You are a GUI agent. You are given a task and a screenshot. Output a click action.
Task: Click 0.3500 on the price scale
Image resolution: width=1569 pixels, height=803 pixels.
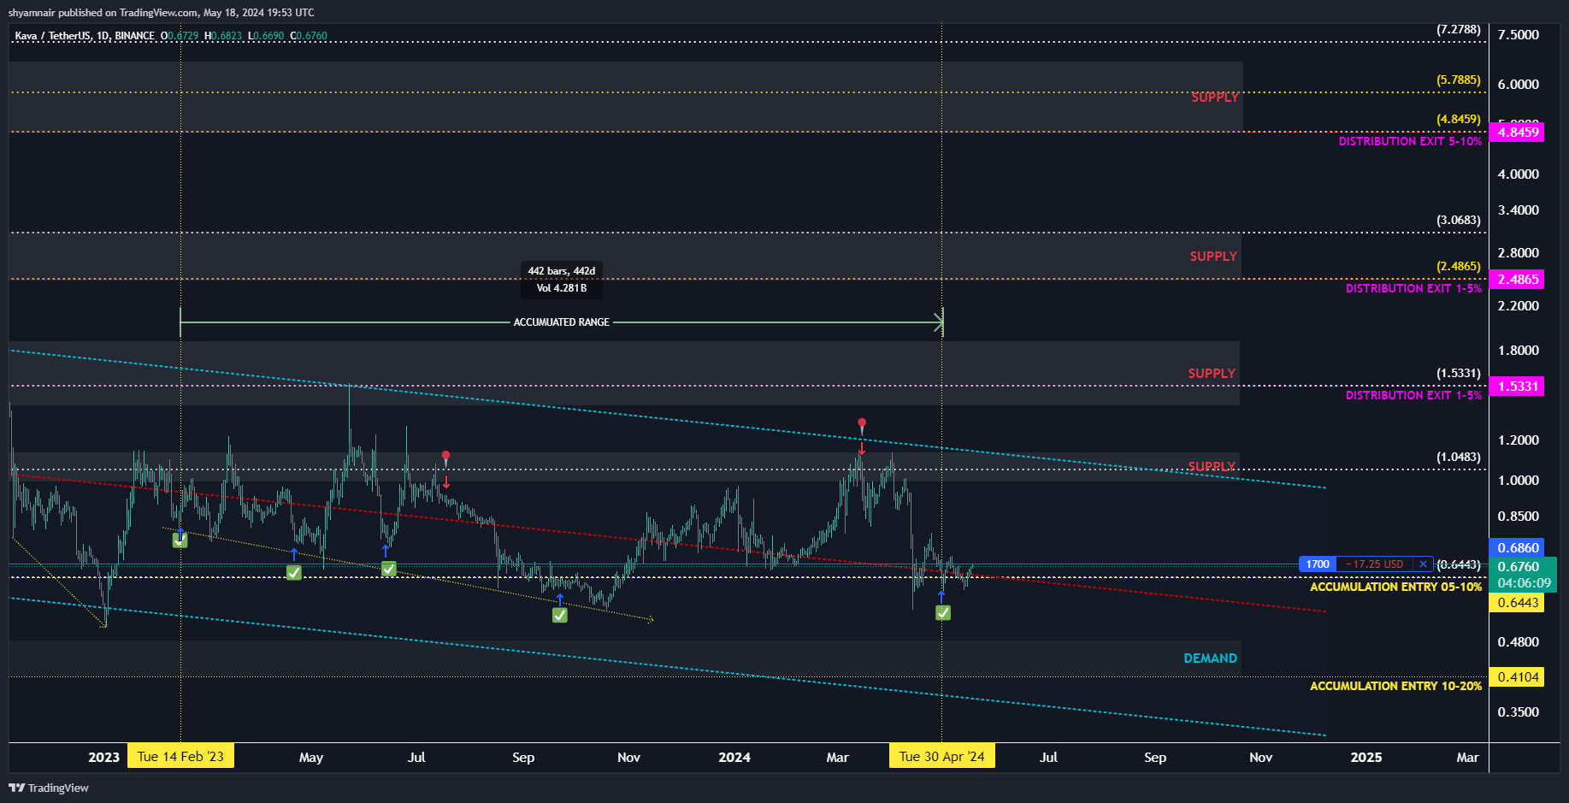[x=1518, y=712]
